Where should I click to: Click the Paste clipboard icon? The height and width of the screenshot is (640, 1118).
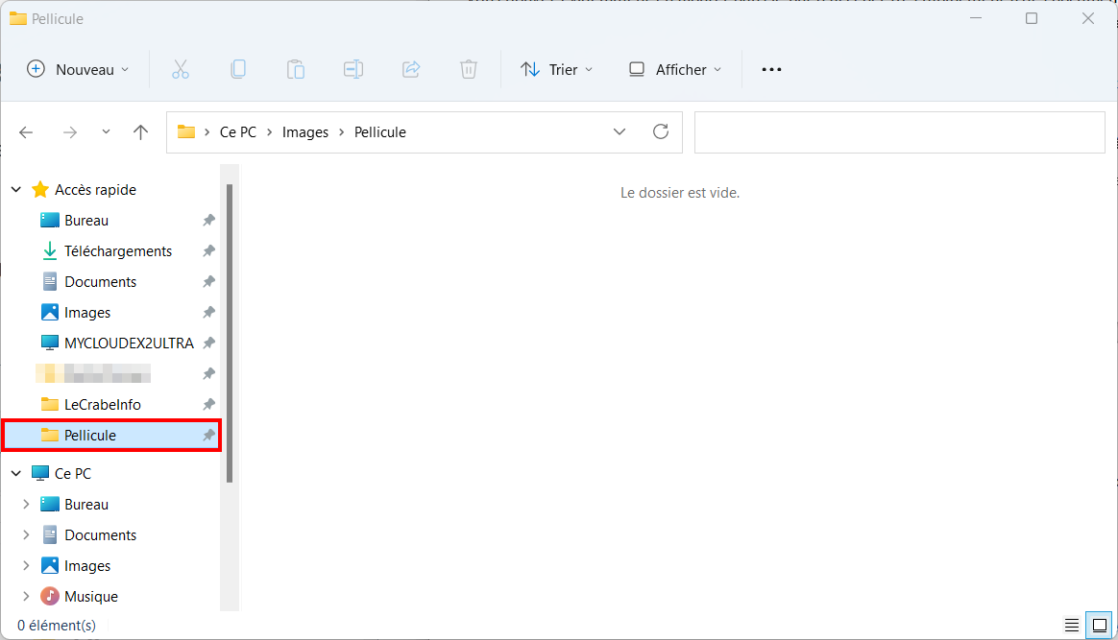pyautogui.click(x=296, y=70)
